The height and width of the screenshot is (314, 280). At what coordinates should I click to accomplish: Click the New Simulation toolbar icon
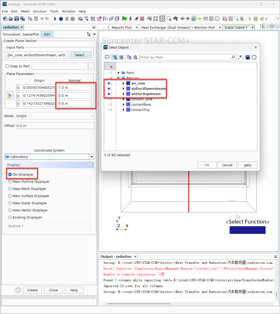click(x=5, y=19)
